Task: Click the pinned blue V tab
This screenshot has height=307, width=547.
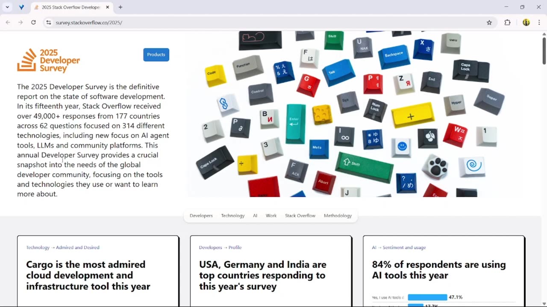Action: pyautogui.click(x=21, y=7)
